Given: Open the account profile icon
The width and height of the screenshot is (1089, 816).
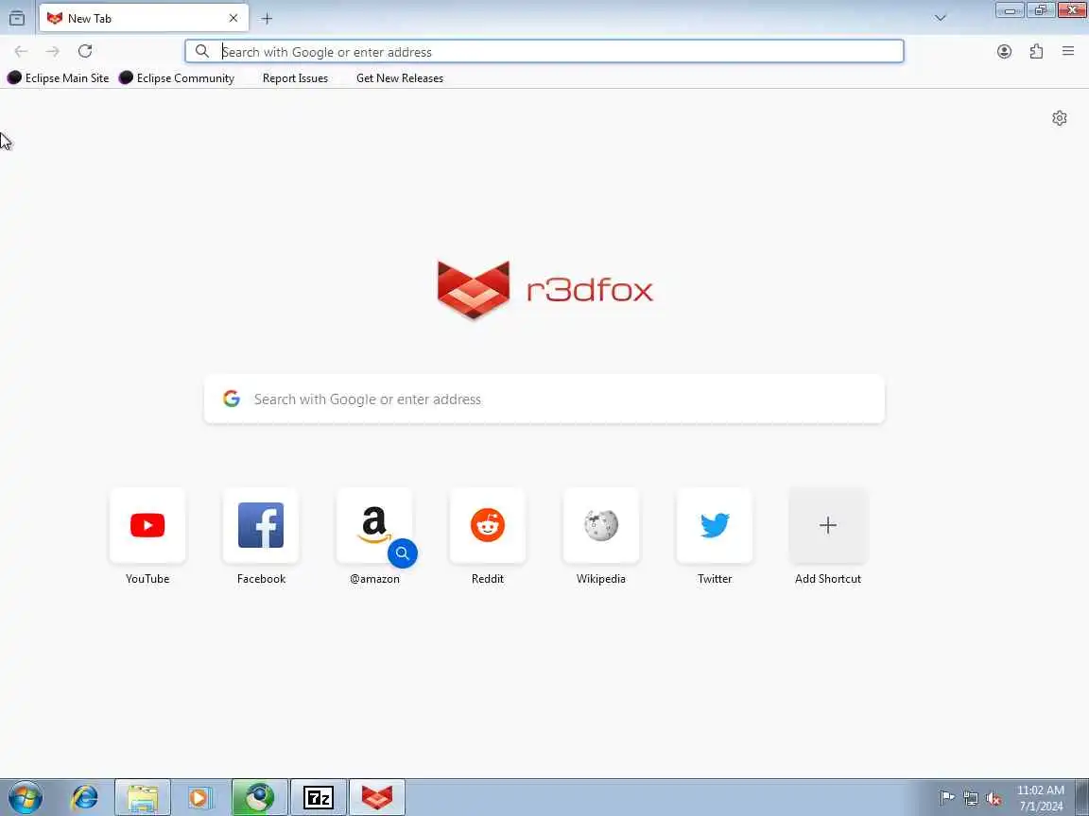Looking at the screenshot, I should coord(1004,51).
